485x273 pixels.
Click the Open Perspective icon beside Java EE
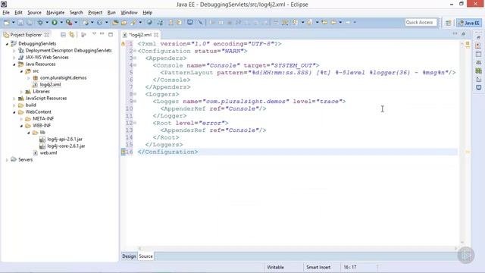[449, 23]
